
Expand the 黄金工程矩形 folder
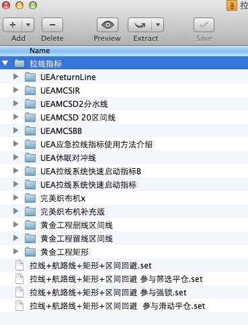15,252
